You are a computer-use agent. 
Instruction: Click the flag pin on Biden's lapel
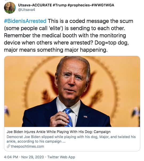point(85,116)
